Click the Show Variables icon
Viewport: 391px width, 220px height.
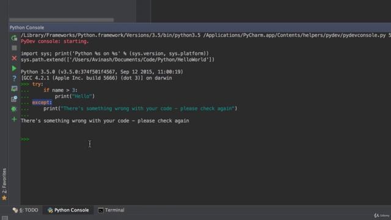pos(14,89)
